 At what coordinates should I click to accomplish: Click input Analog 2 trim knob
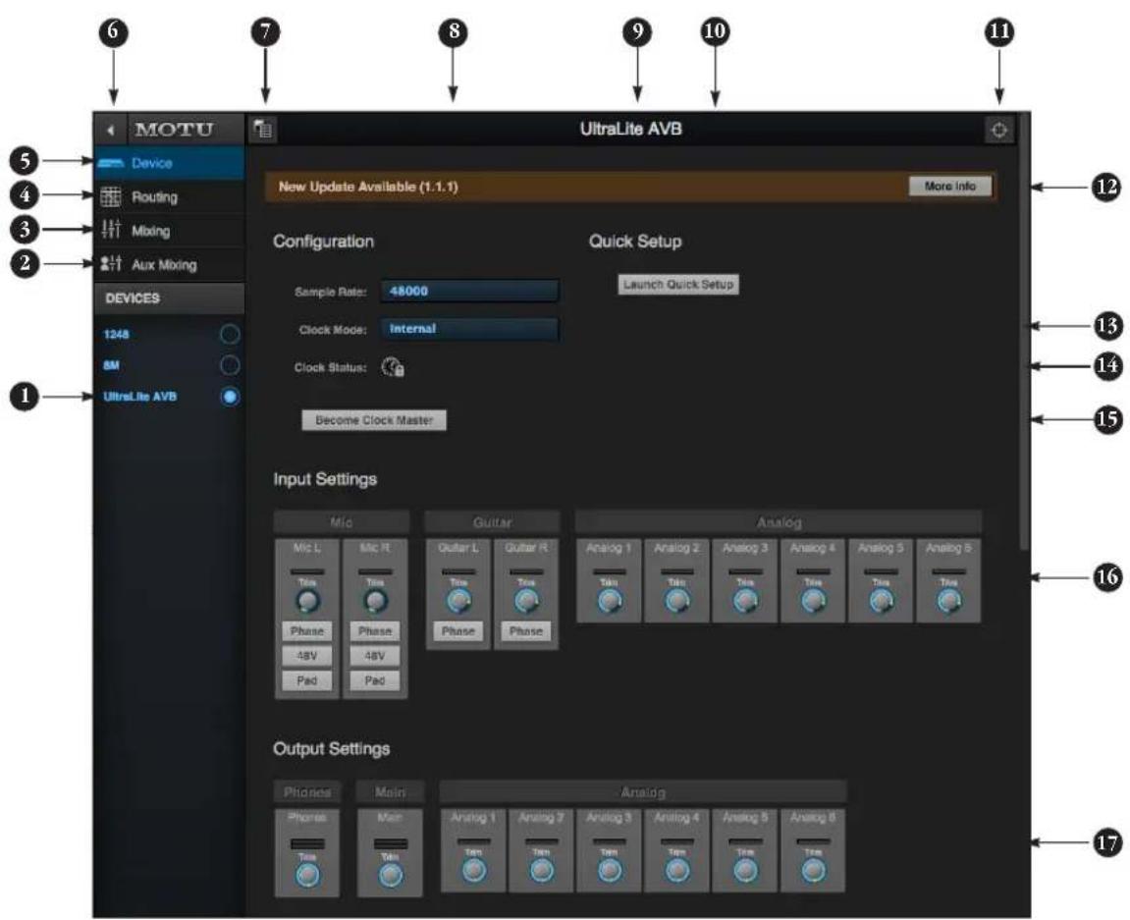(677, 601)
